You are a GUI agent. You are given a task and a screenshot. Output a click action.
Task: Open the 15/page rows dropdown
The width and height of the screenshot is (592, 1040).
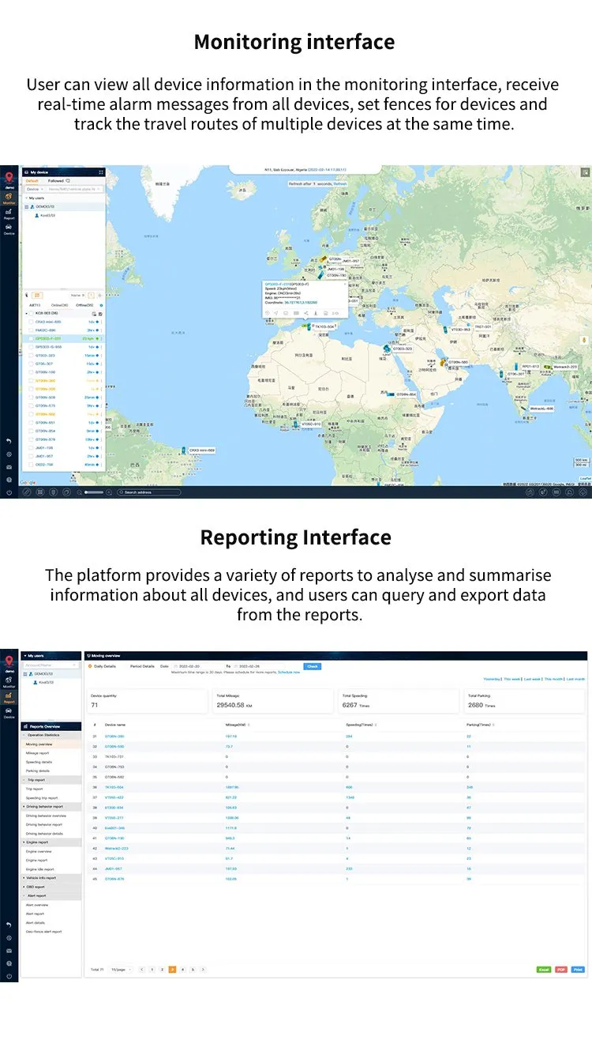pos(119,969)
